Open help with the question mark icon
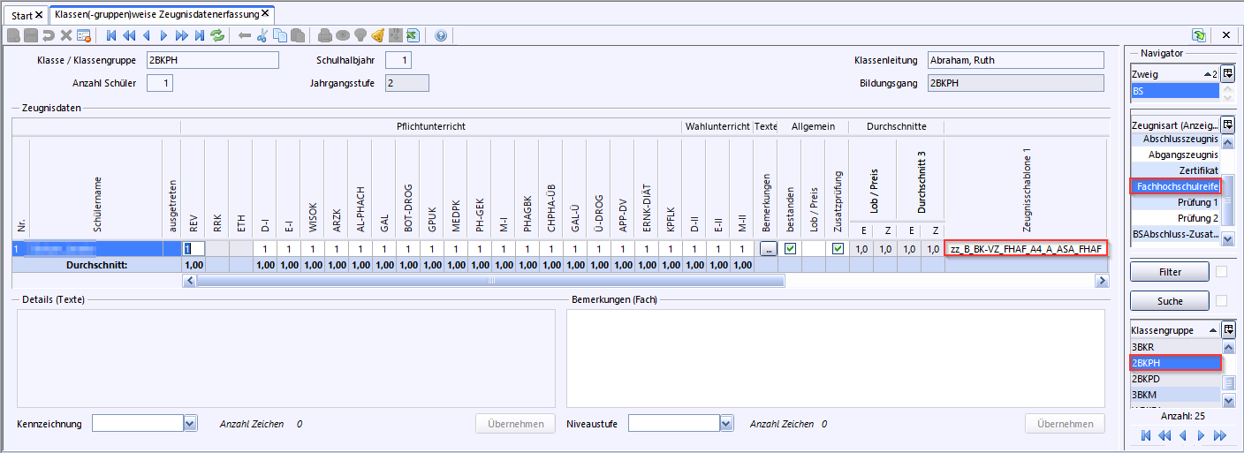This screenshot has width=1244, height=453. (x=441, y=35)
